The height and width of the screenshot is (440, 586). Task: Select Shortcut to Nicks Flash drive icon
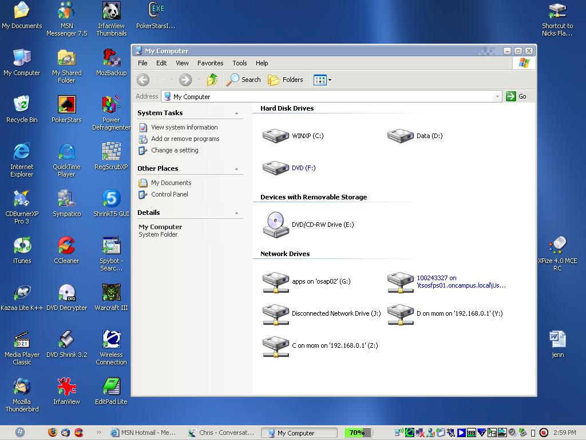click(x=557, y=19)
